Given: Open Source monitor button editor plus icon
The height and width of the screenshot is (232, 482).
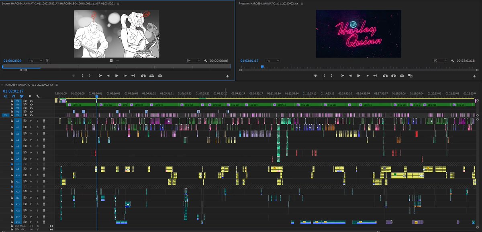Looking at the screenshot, I should [227, 76].
